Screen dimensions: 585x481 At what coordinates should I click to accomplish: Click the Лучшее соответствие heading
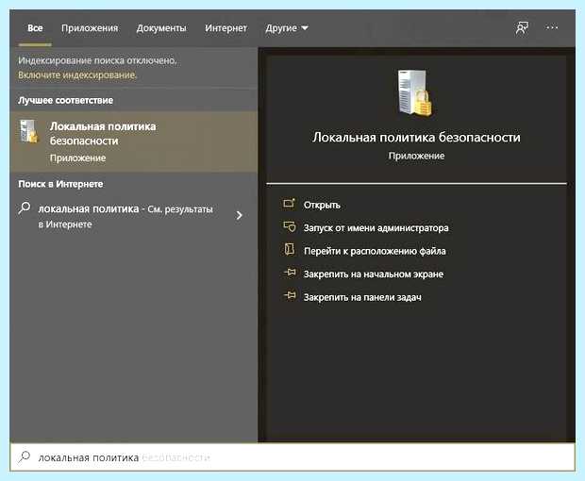[66, 100]
